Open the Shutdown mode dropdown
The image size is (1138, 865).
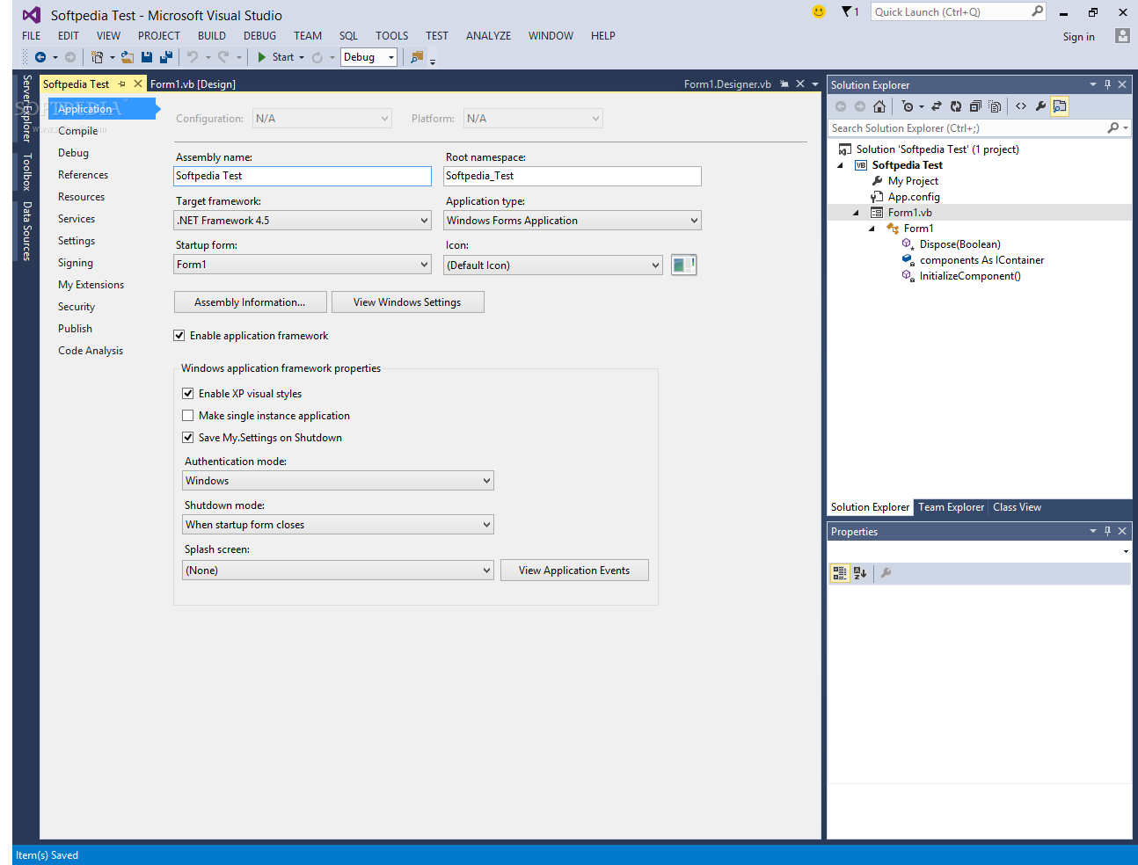pos(339,525)
